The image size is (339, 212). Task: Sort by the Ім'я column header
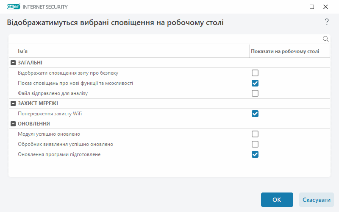(127, 51)
